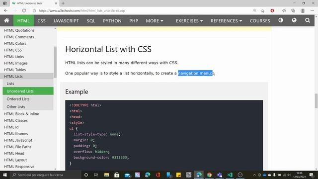The height and width of the screenshot is (179, 318).
Task: Open Visual Studio Code from the taskbar
Action: pos(230,175)
